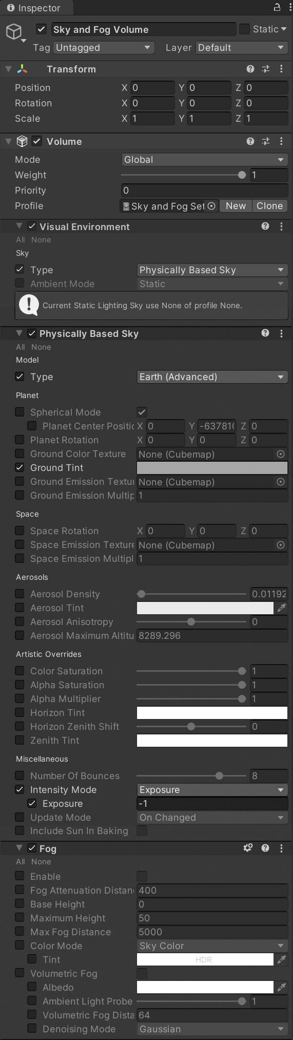Screen dimensions: 293x1040
Task: Uncheck the Ground Tint override checkbox
Action: coord(19,467)
